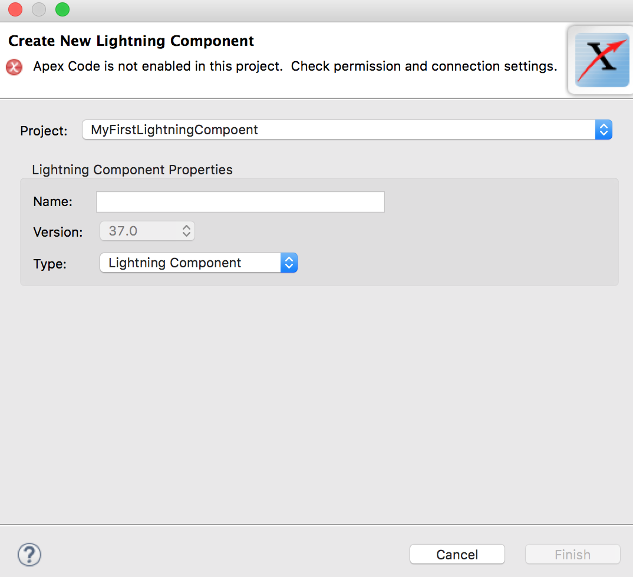Click the red error icon beside Apex Code message

pos(14,67)
